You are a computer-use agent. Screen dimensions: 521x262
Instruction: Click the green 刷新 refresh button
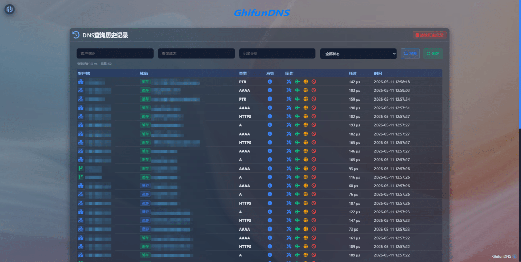tap(433, 54)
